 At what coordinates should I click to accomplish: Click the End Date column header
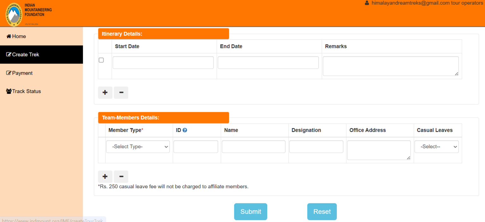point(231,46)
